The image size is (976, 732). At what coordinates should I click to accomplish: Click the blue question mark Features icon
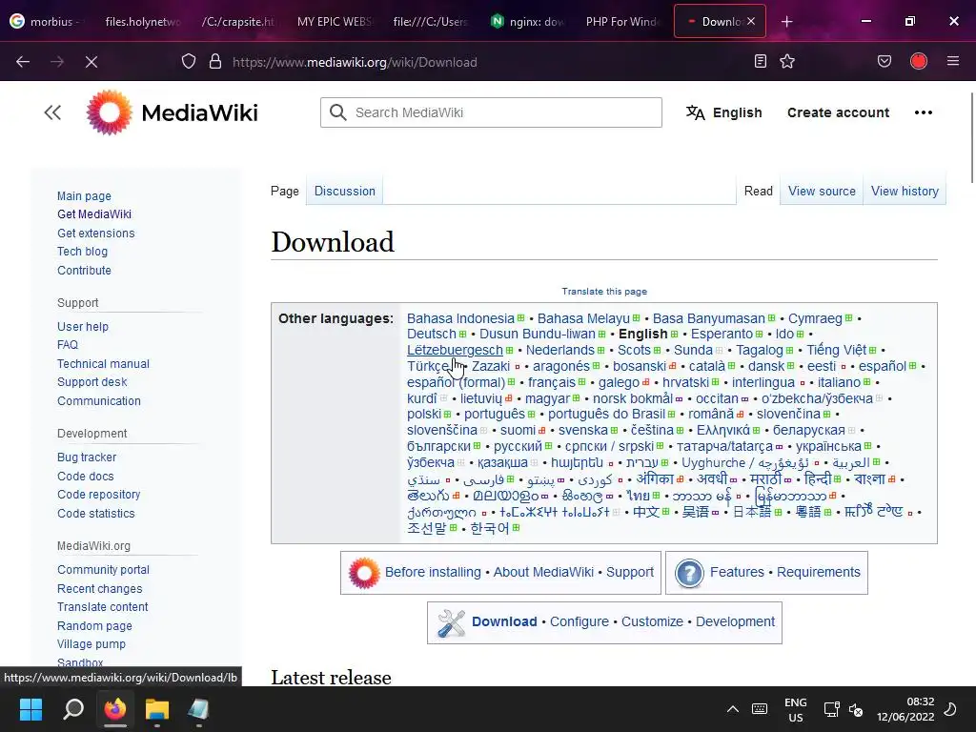(x=689, y=573)
